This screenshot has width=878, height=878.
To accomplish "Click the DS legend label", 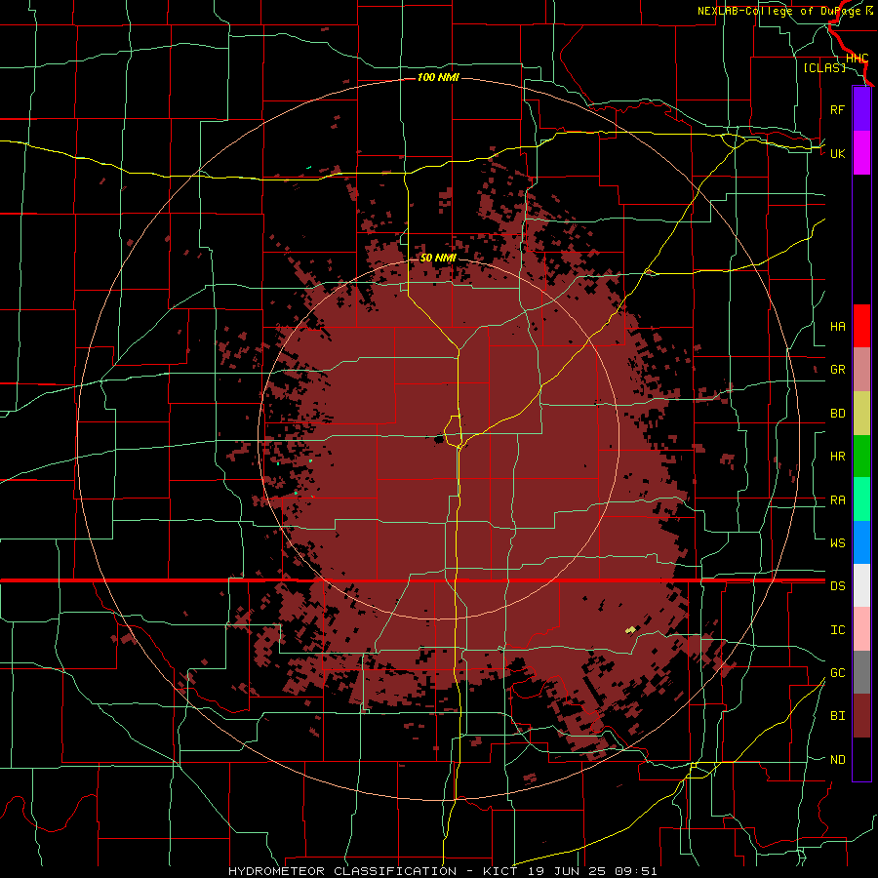I will click(837, 585).
